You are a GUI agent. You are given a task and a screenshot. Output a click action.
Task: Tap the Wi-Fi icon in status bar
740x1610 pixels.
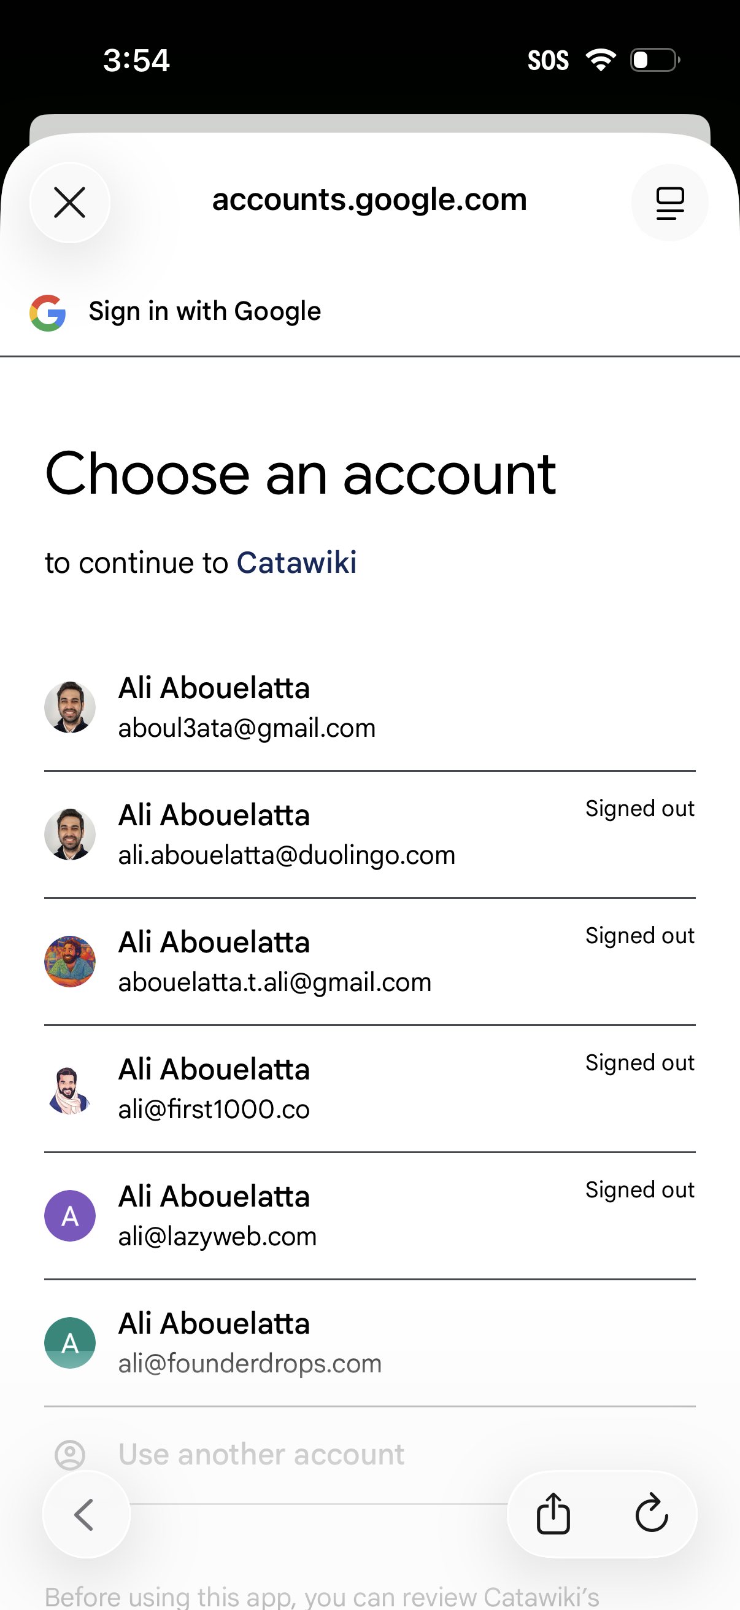pyautogui.click(x=600, y=59)
